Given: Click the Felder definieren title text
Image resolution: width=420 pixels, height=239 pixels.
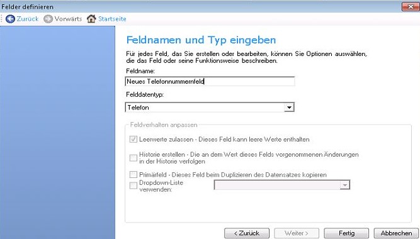Looking at the screenshot, I should tap(27, 7).
